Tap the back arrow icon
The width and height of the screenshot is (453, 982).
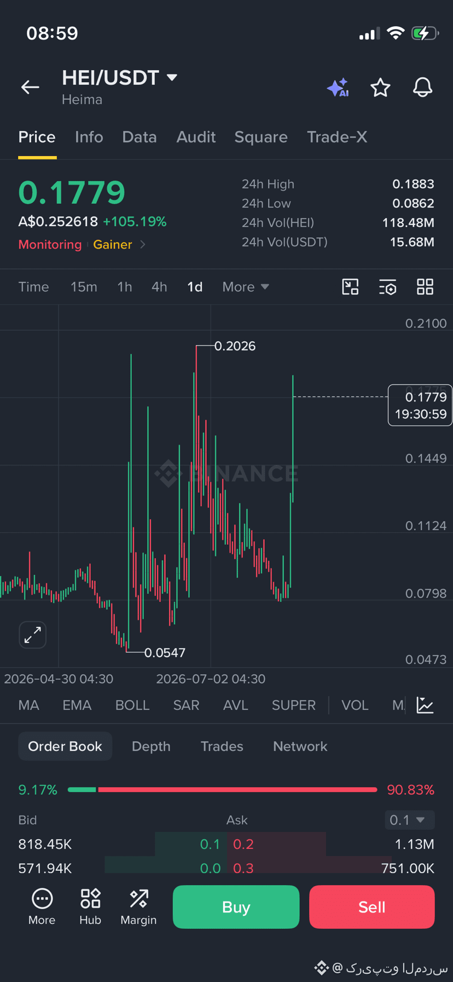[30, 87]
